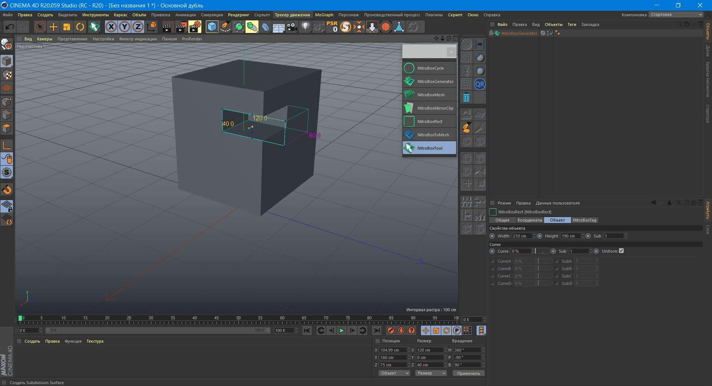The width and height of the screenshot is (712, 386).
Task: Click the Undo arrow icon
Action: click(x=10, y=27)
